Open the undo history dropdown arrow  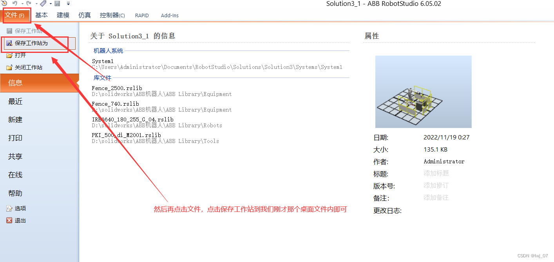coord(22,4)
